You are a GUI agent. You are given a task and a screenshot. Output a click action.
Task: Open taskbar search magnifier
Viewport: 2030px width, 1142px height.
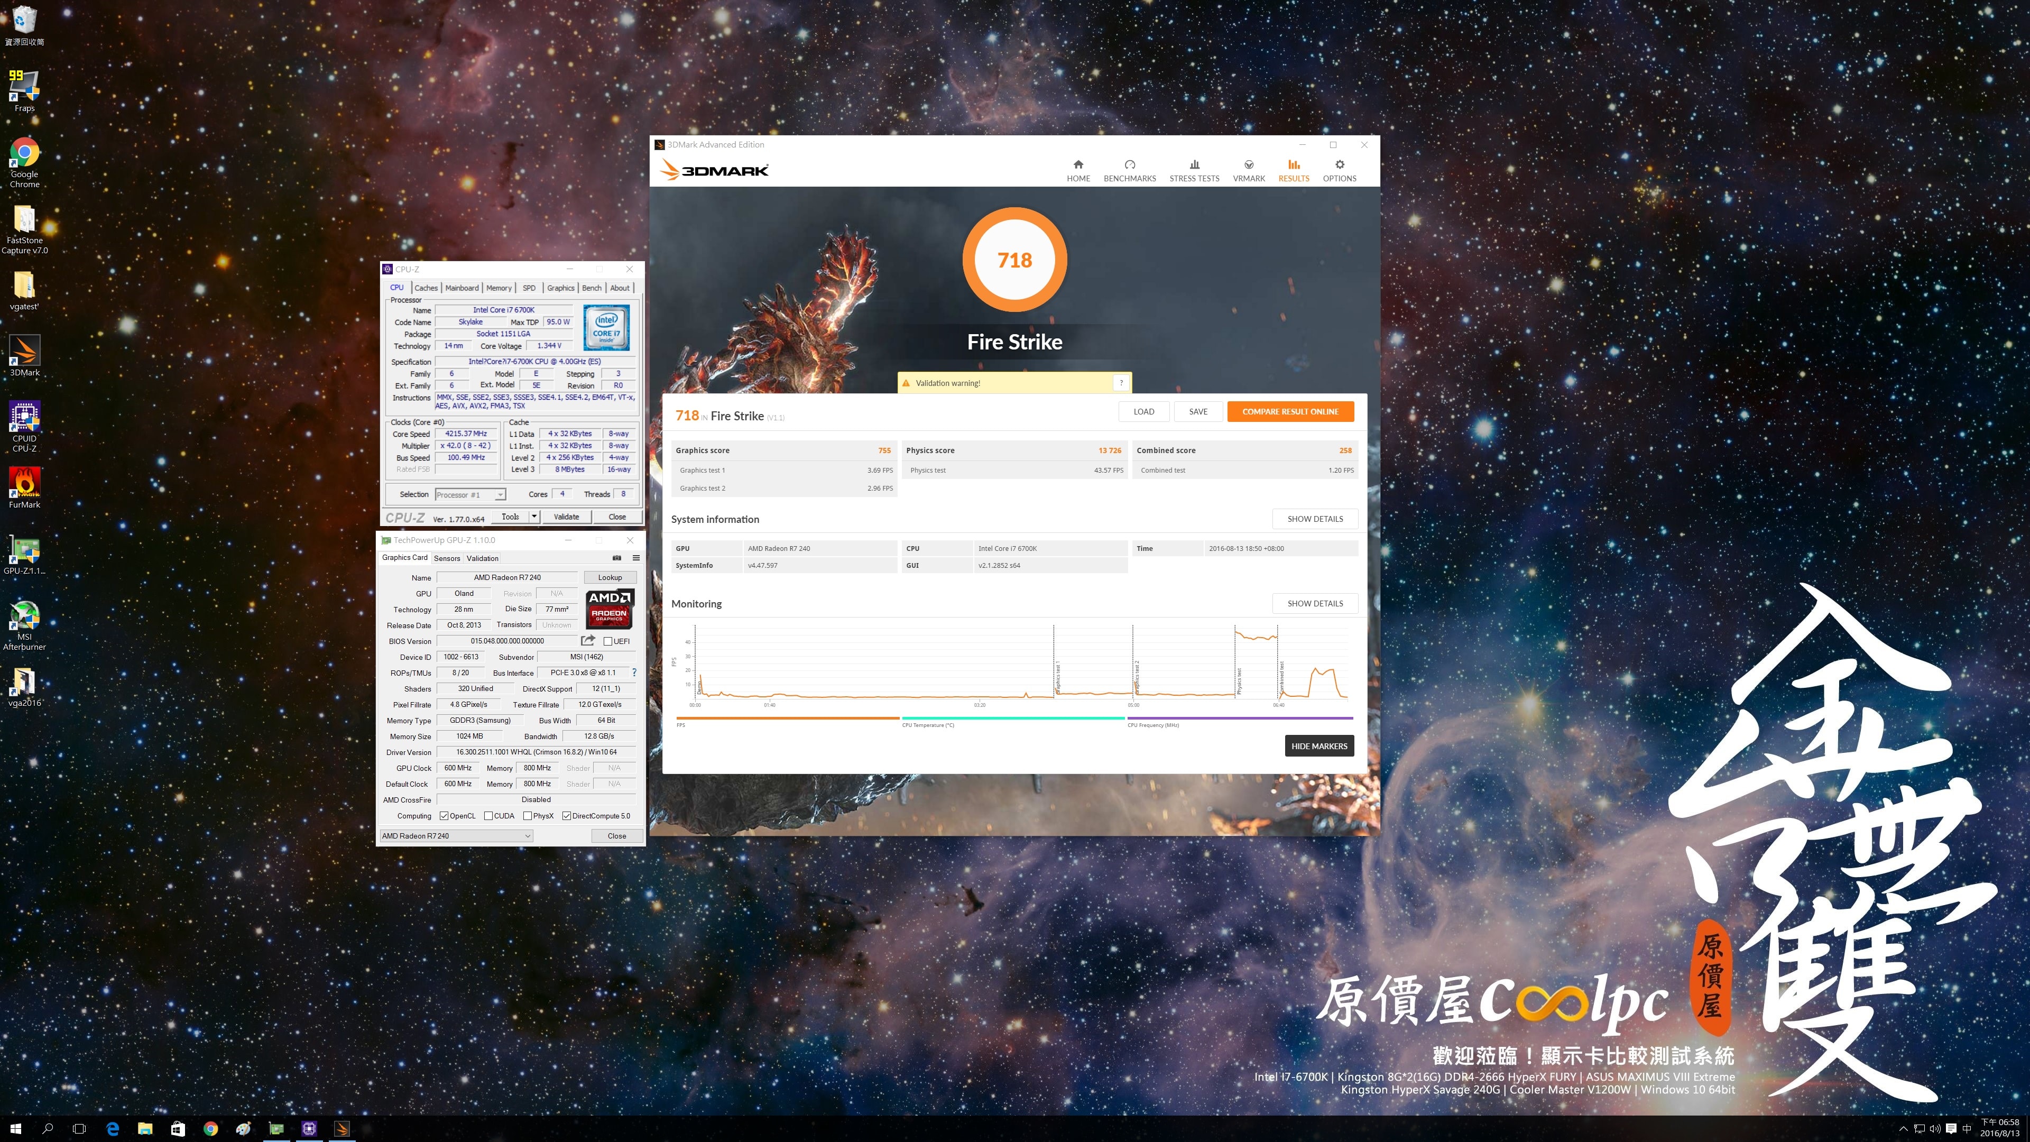click(47, 1129)
